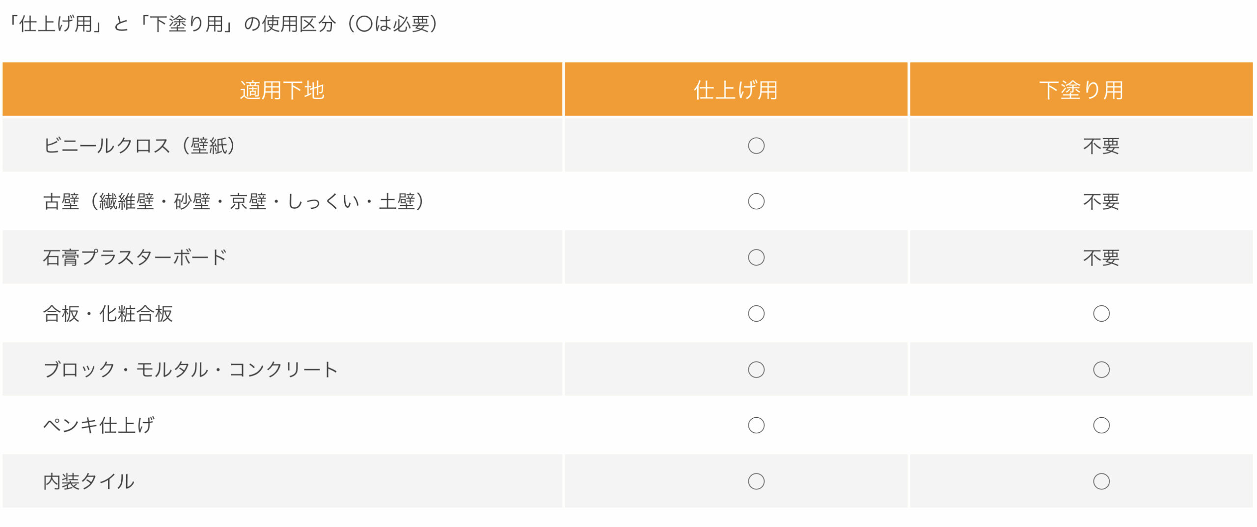
Task: Click 下塗り用 circle for 内装タイル row
Action: [1101, 481]
